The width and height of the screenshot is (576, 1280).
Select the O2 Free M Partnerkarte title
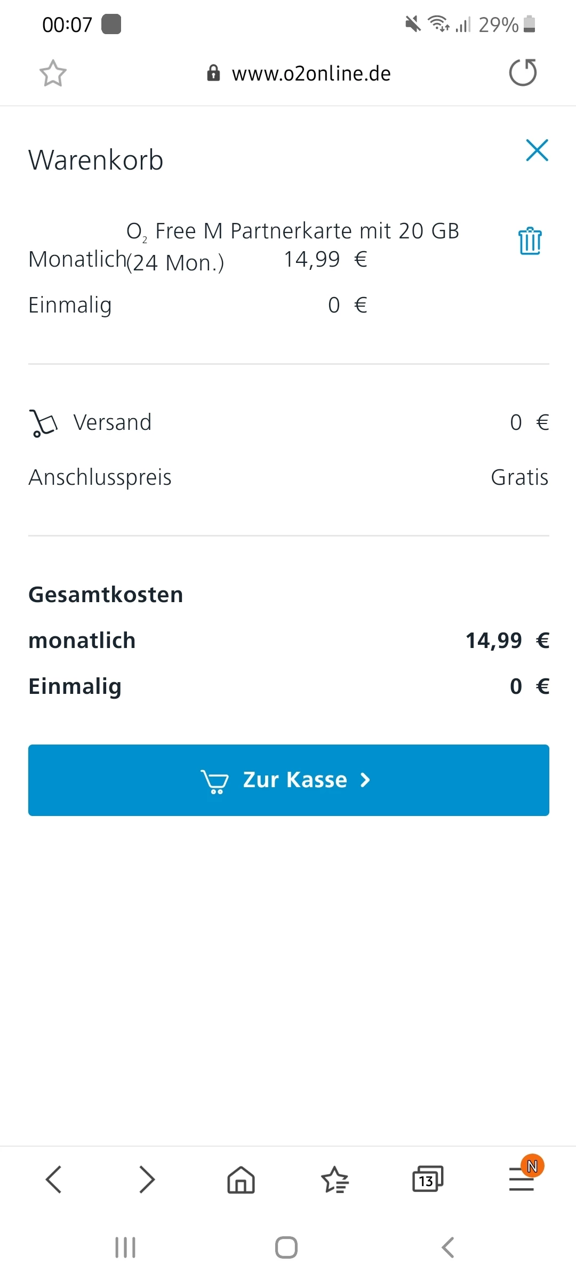(x=293, y=231)
